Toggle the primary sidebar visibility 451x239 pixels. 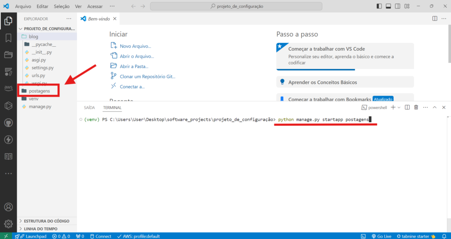coord(380,6)
